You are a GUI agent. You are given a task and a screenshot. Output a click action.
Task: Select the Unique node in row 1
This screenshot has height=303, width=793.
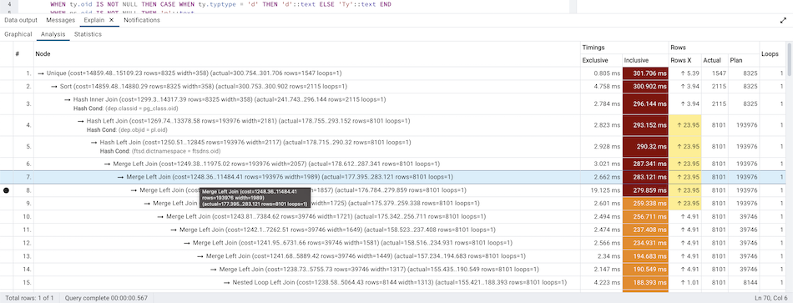point(306,73)
